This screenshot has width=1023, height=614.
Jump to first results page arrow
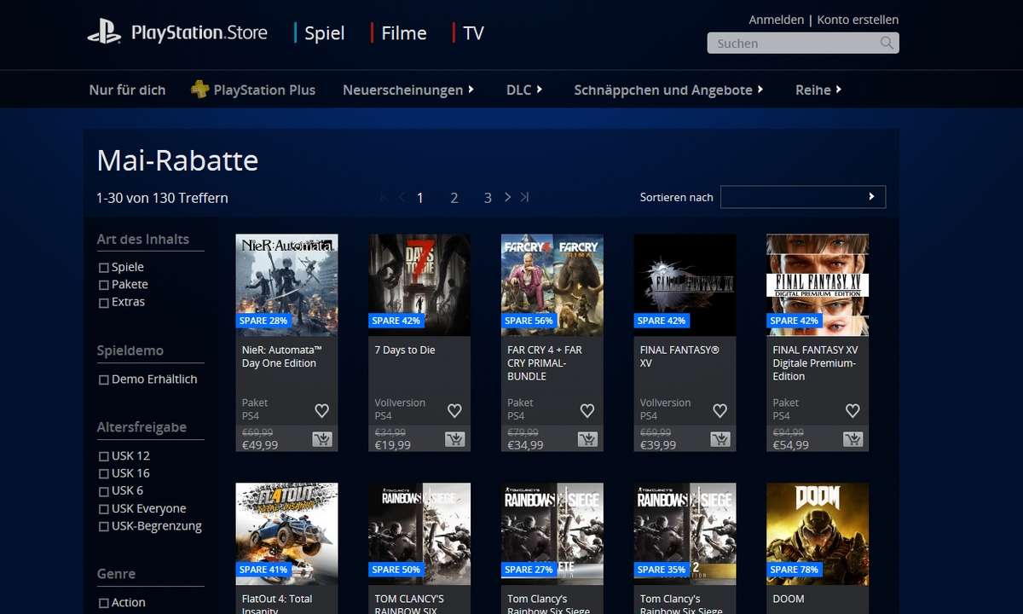click(x=385, y=197)
